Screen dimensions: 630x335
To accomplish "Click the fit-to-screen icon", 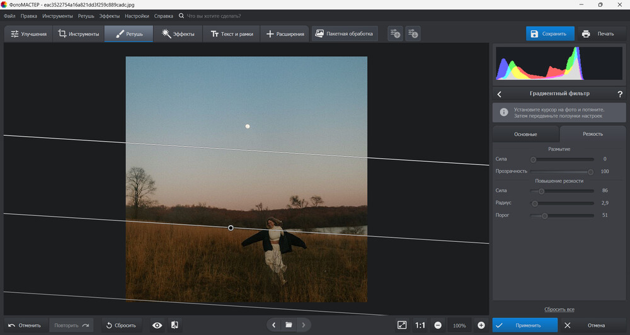I will [x=402, y=325].
